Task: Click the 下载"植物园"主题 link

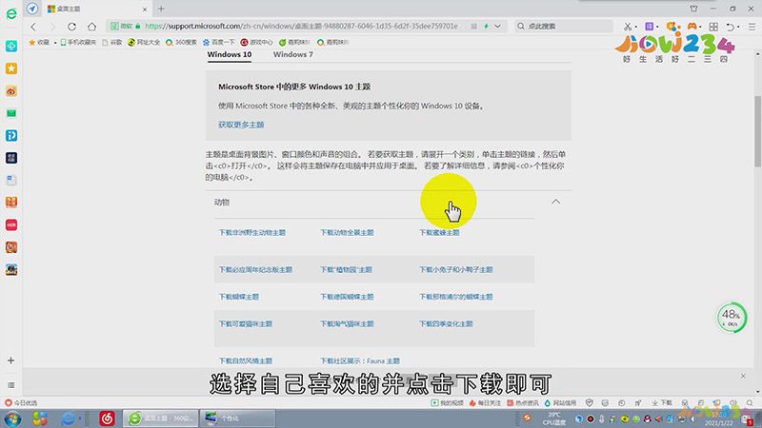Action: tap(346, 269)
